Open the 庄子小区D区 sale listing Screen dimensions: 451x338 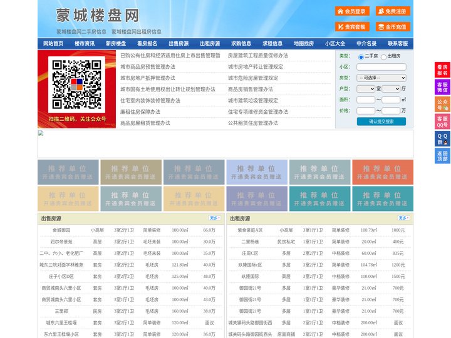(61, 277)
